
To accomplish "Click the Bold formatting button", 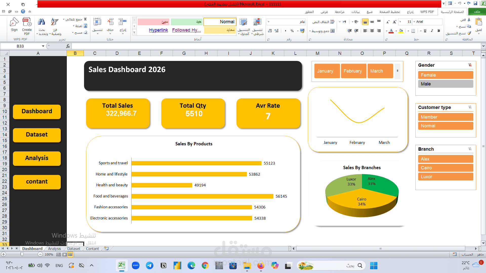I will pyautogui.click(x=439, y=31).
